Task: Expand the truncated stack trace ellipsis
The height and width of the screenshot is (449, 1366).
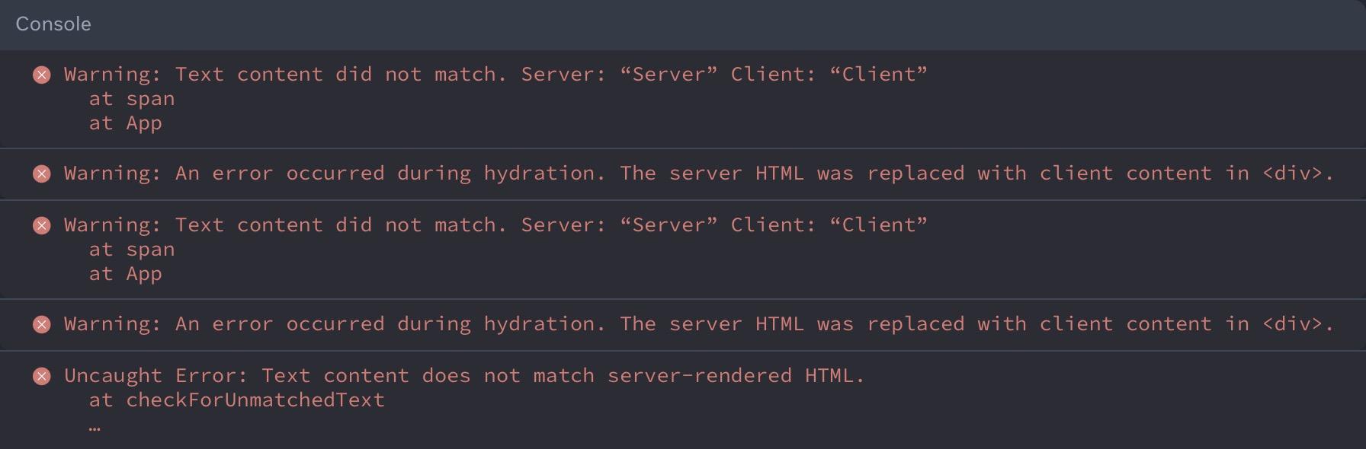Action: [x=95, y=427]
